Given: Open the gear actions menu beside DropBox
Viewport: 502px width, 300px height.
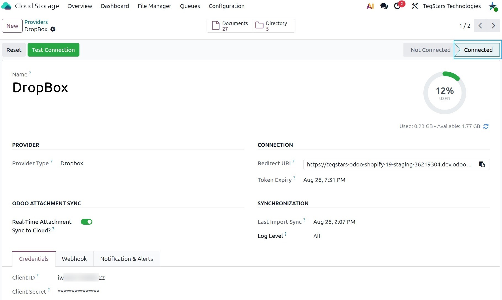Looking at the screenshot, I should pyautogui.click(x=53, y=29).
